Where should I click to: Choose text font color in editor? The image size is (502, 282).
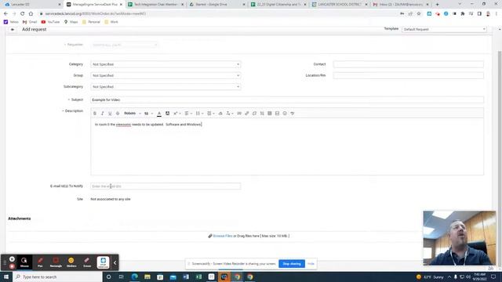coord(159,114)
